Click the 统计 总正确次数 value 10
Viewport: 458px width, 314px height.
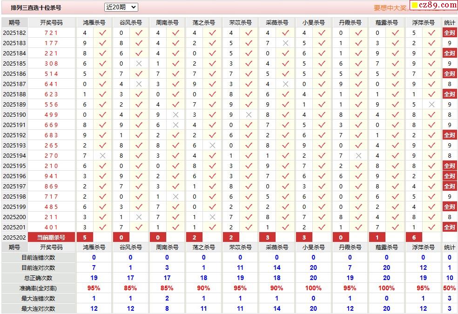pyautogui.click(x=450, y=278)
